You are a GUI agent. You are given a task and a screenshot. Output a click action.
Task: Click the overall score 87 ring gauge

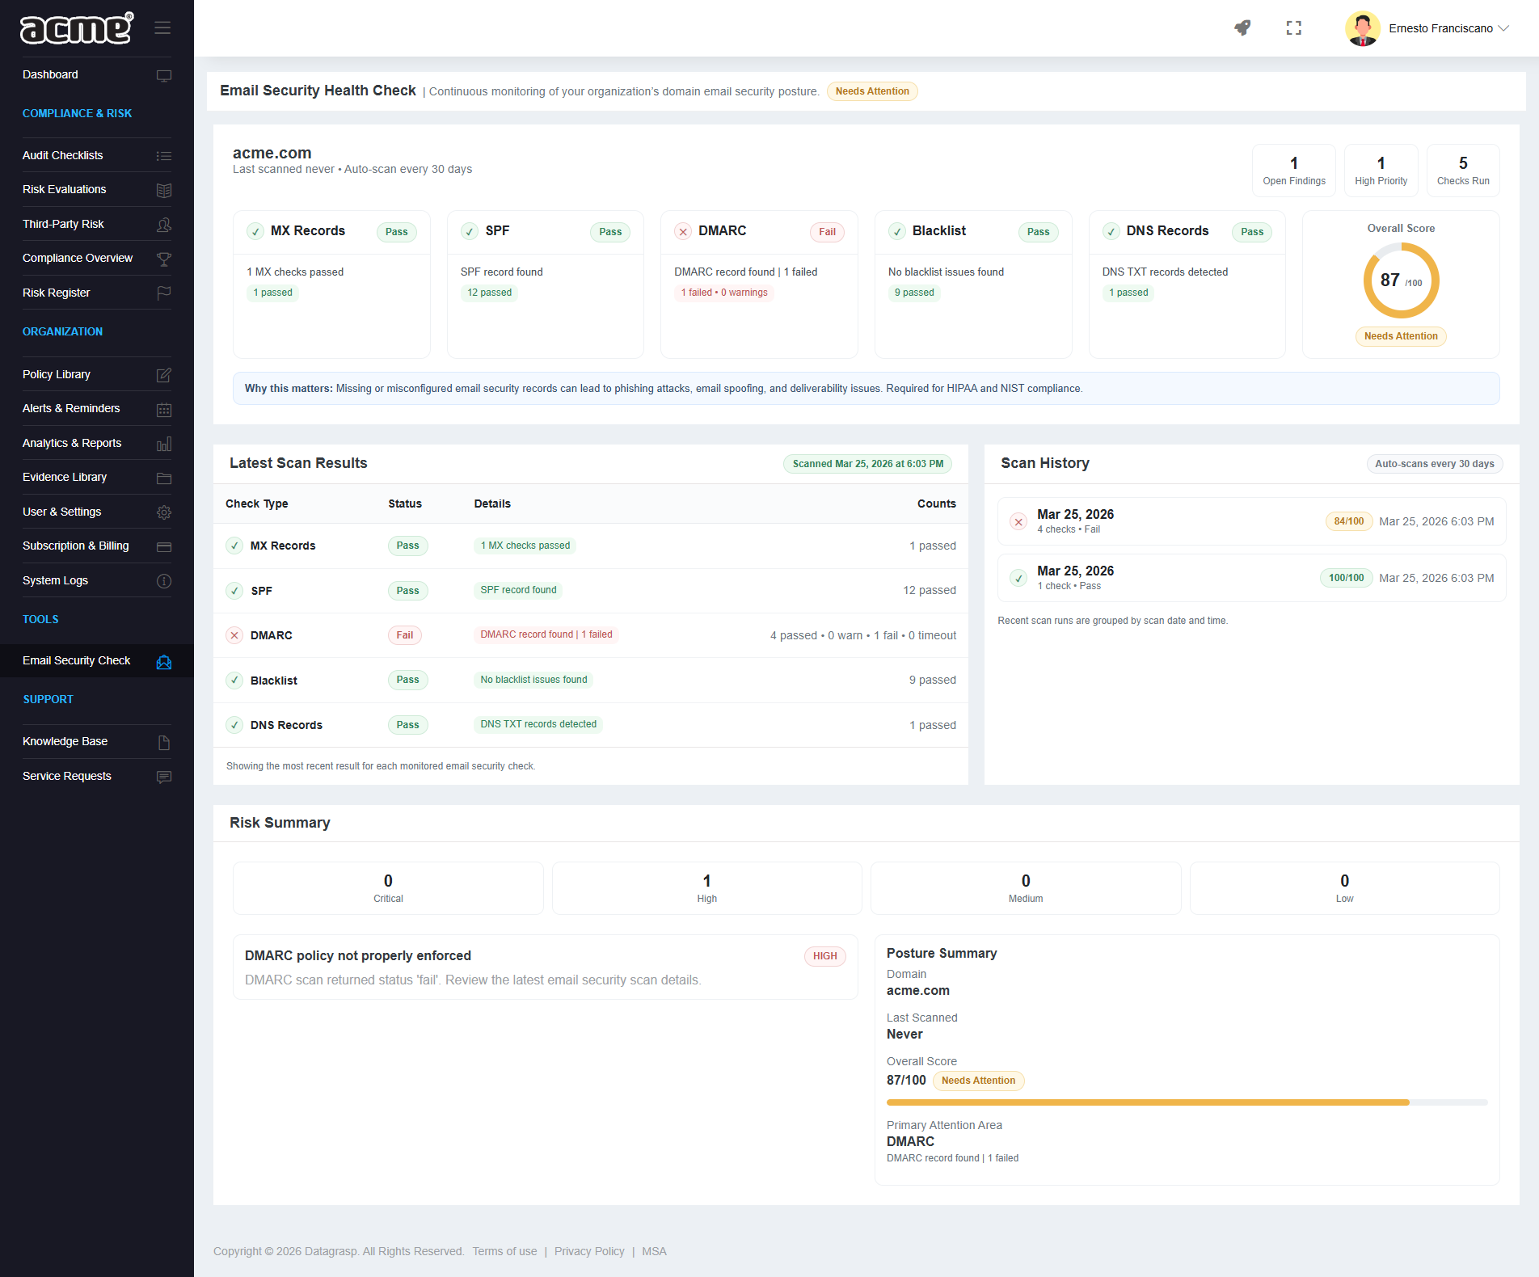click(1401, 280)
